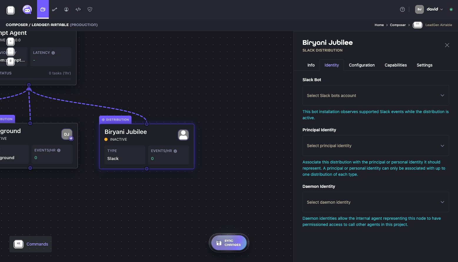Click Biryani Jubilee node top connector

[147, 124]
